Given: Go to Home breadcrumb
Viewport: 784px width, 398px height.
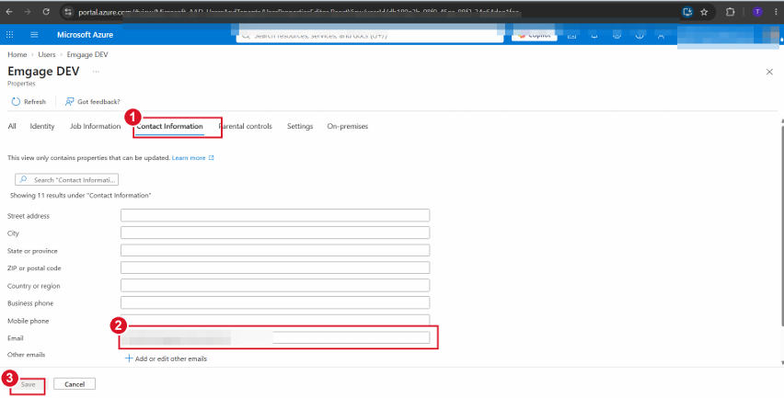Looking at the screenshot, I should (x=17, y=54).
